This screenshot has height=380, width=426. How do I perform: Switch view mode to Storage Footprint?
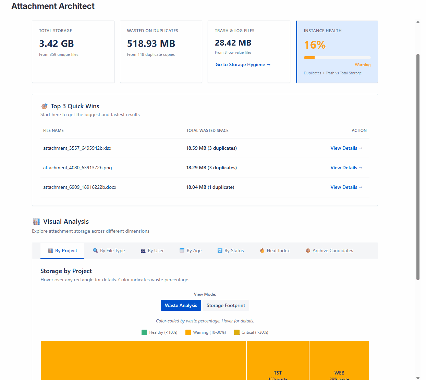[226, 305]
